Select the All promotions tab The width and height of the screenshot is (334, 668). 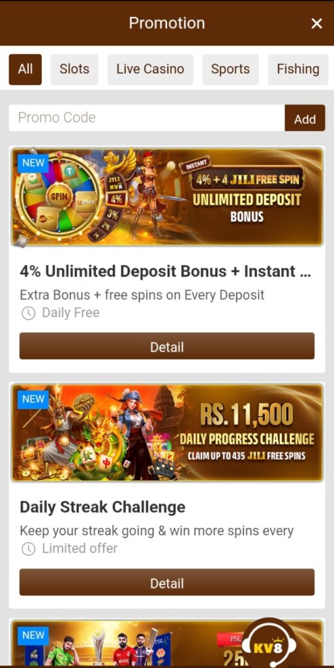click(25, 69)
